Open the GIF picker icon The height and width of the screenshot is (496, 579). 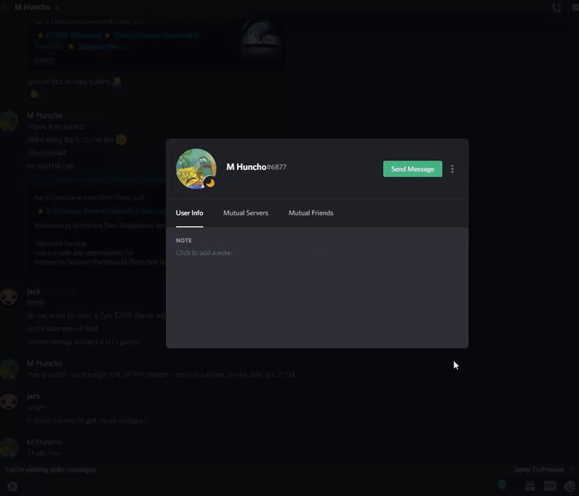tap(550, 486)
